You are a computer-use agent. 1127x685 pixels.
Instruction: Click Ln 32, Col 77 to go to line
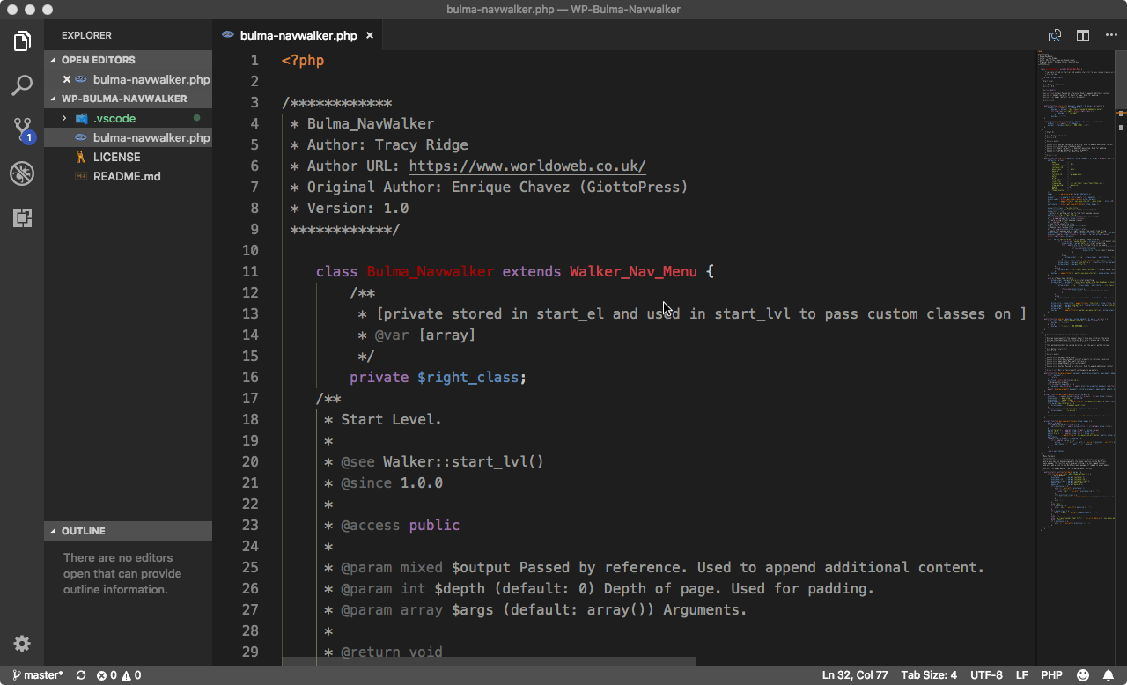855,674
